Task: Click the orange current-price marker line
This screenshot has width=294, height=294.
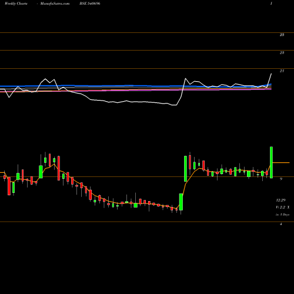Action: [x=281, y=163]
